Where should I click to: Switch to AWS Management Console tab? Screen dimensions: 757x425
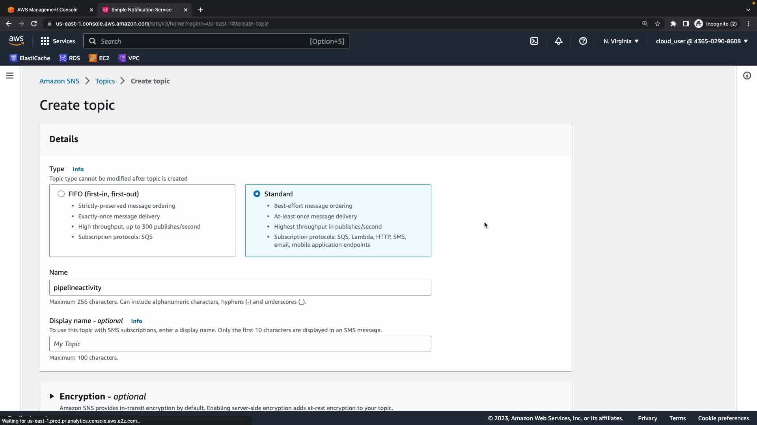47,9
